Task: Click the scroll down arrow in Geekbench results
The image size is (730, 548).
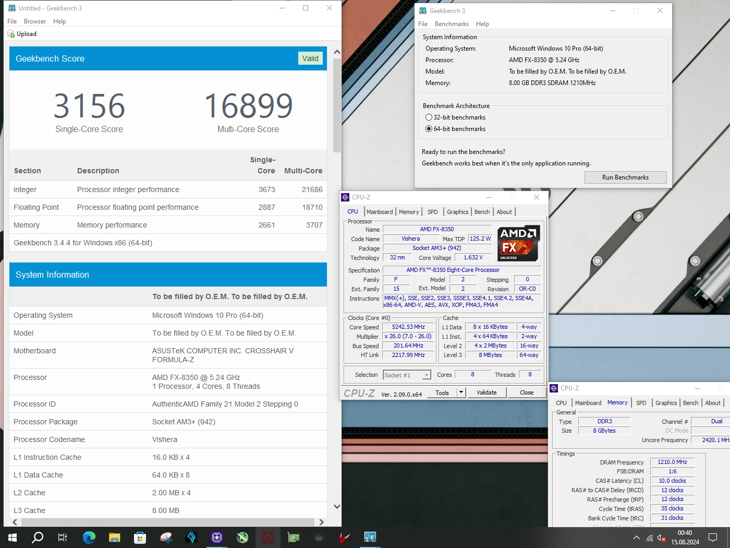Action: pyautogui.click(x=337, y=506)
